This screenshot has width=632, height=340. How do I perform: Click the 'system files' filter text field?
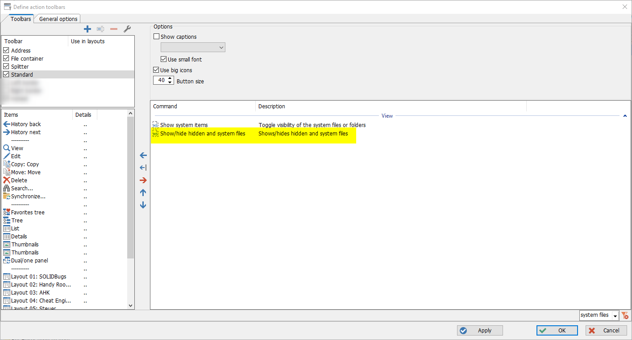click(x=596, y=315)
